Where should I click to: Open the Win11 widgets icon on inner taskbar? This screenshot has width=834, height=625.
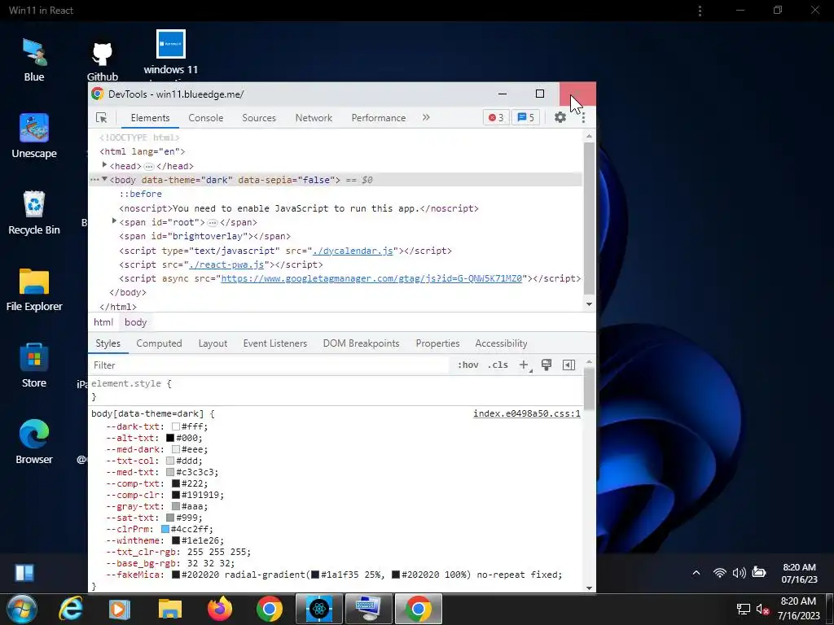tap(24, 573)
